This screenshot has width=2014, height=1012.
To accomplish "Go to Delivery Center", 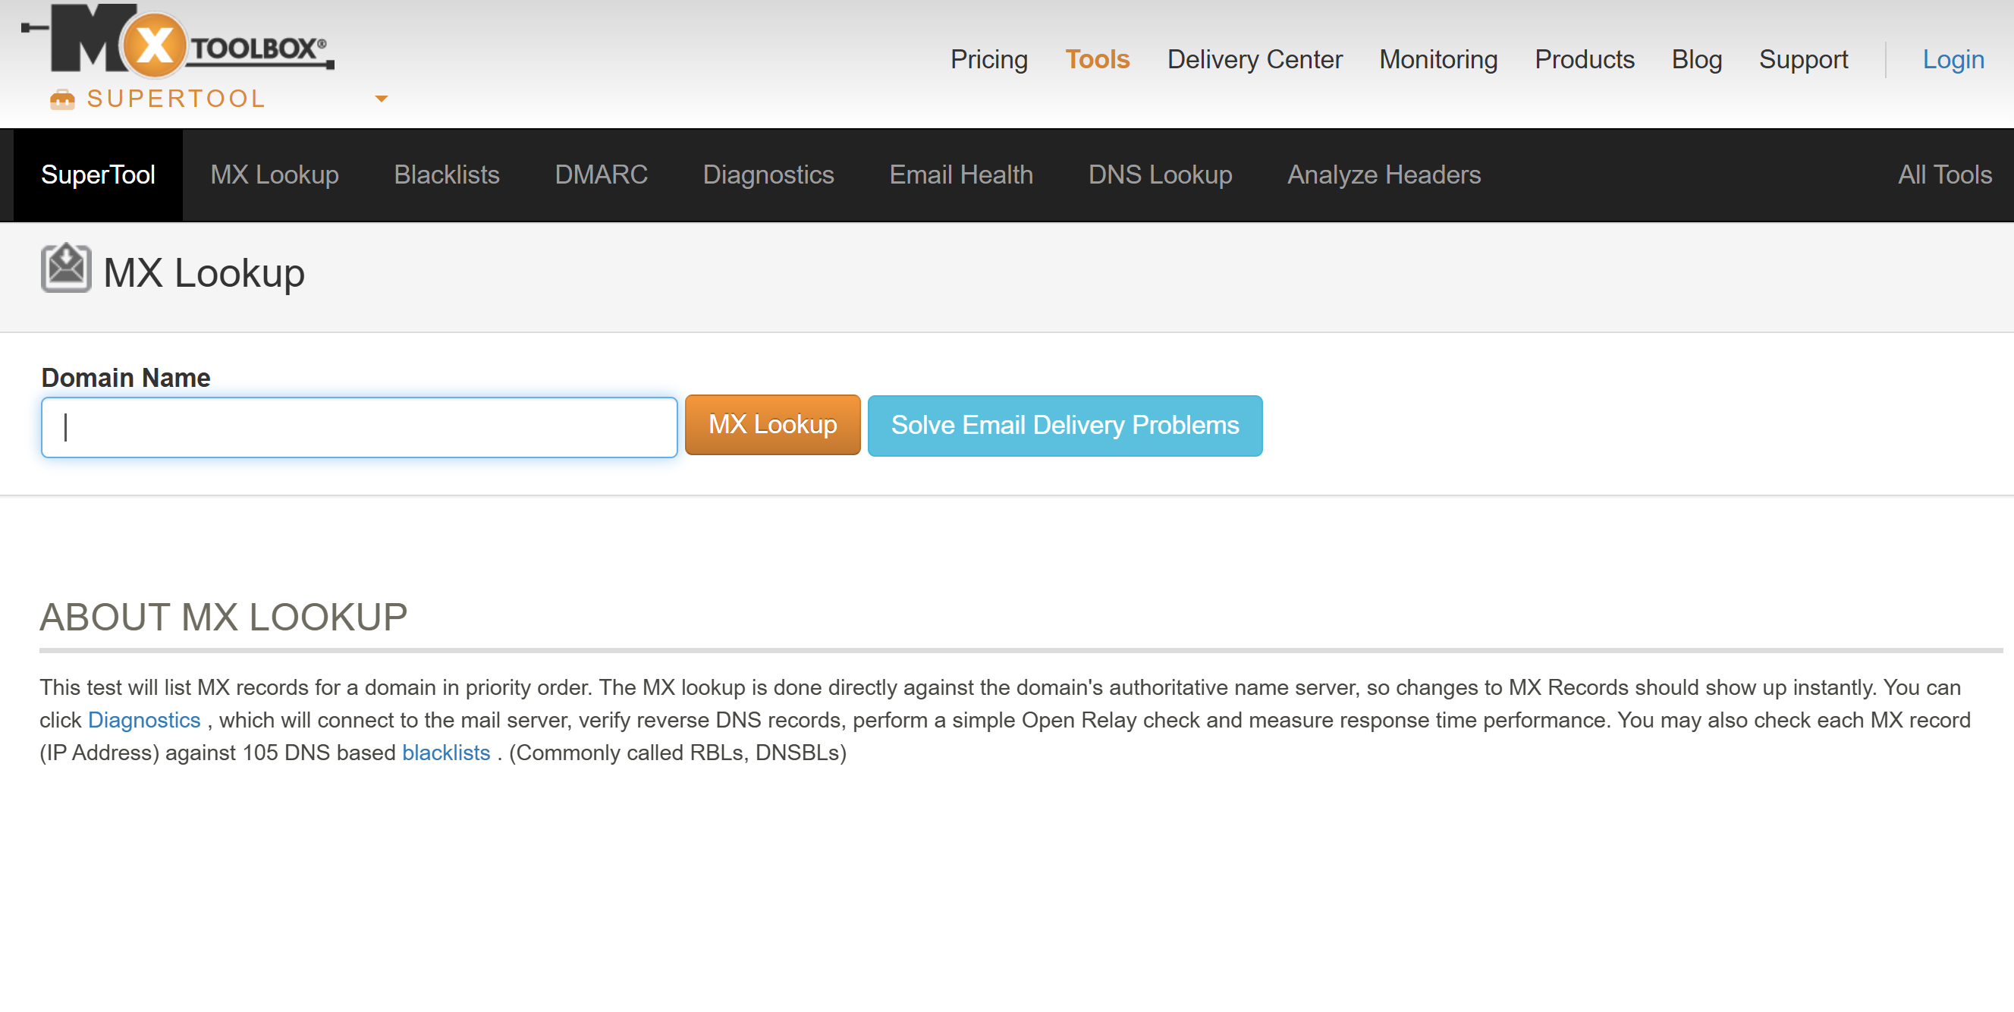I will pyautogui.click(x=1255, y=59).
